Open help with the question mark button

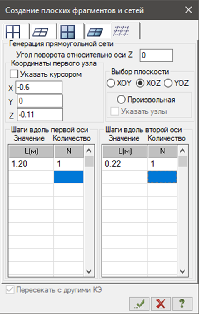182,304
